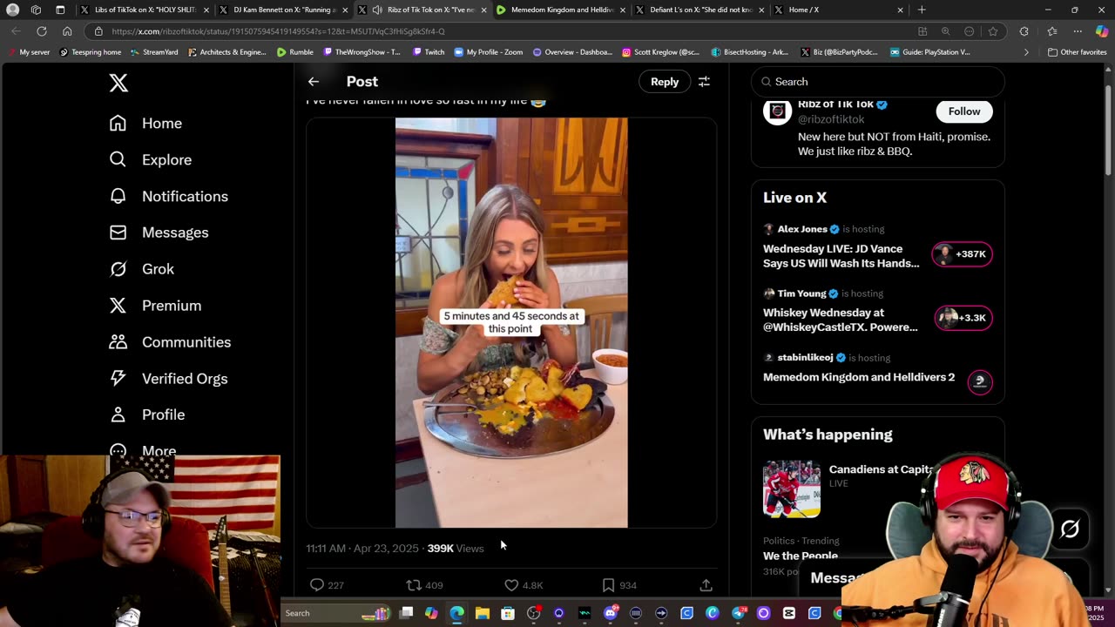Click the Verified Orgs lightning icon

point(118,379)
